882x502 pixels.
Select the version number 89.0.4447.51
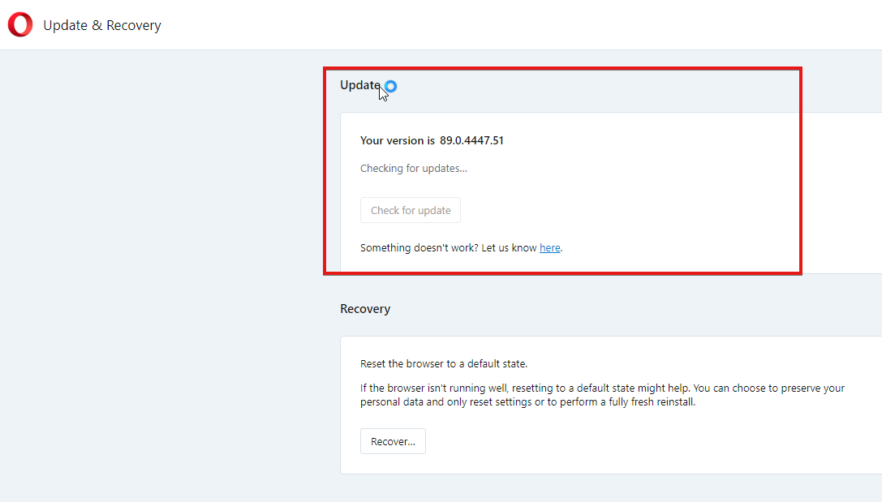(472, 140)
